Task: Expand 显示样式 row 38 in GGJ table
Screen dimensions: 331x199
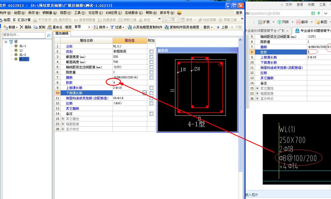Action: [63, 129]
